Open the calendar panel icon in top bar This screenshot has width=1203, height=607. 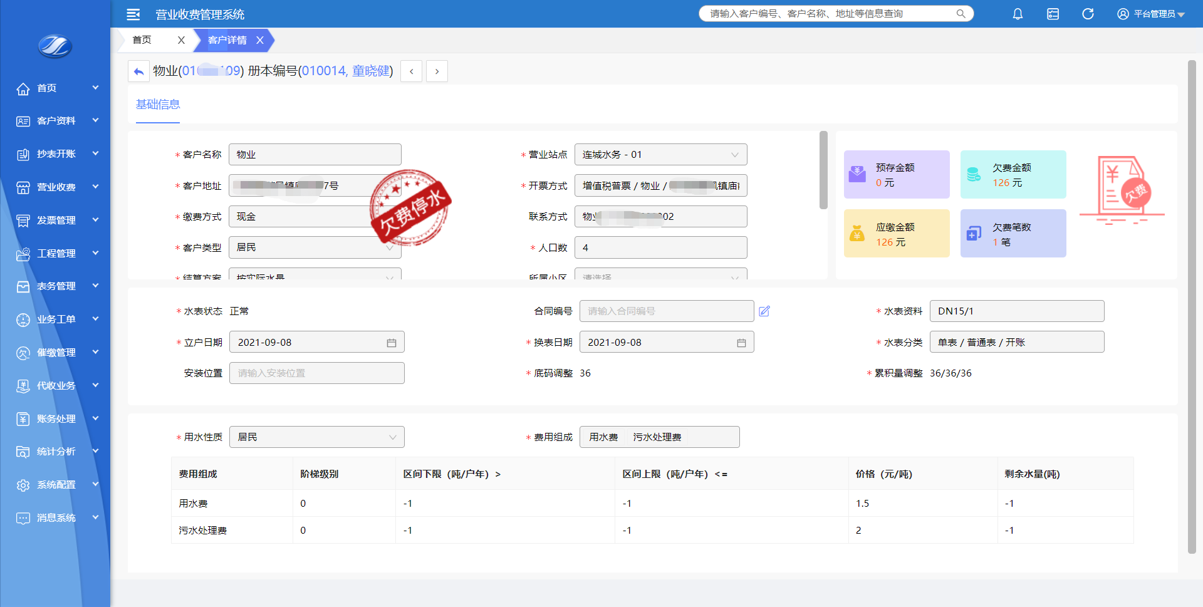click(1053, 14)
